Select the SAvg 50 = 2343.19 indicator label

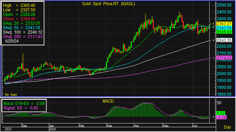22,28
